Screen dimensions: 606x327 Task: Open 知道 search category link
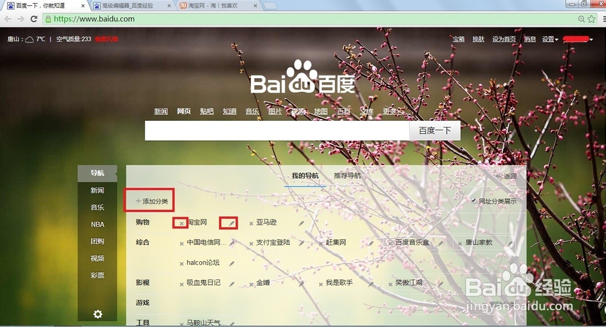pos(230,111)
